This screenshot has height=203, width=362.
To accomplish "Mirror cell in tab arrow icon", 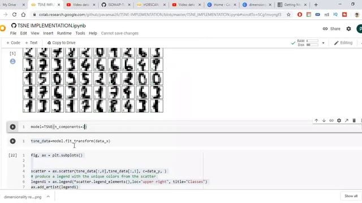I will [347, 120].
